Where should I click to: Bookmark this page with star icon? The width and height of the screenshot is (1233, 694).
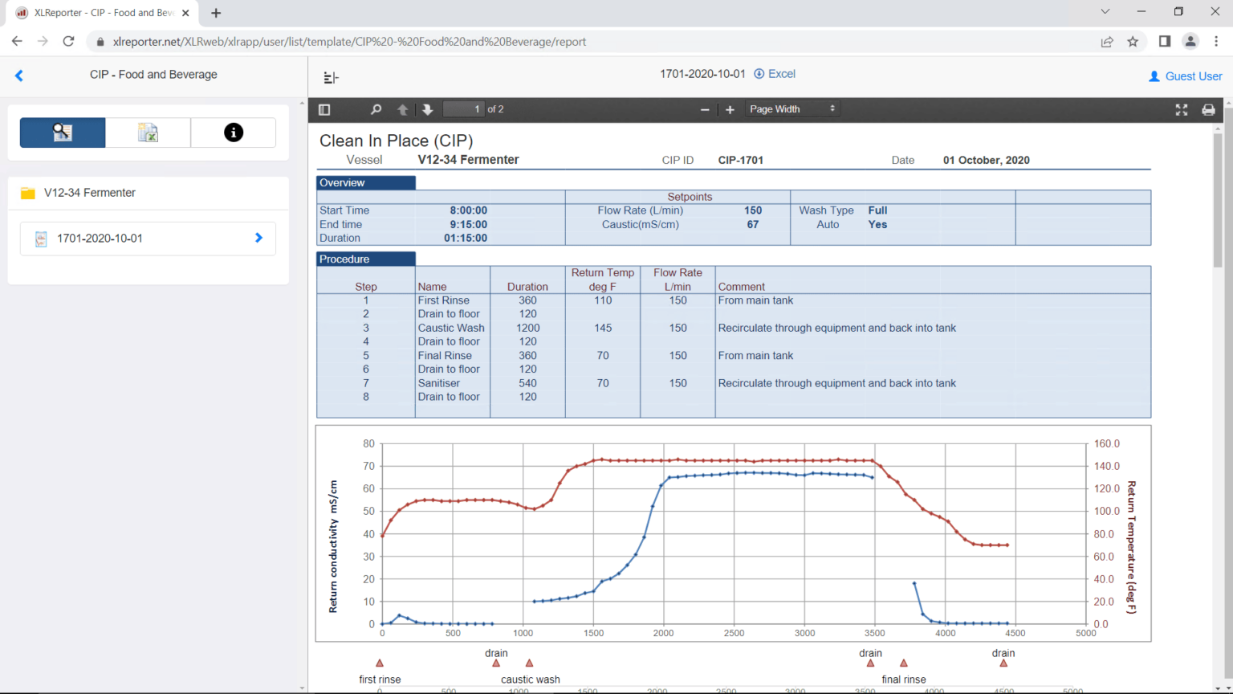[1133, 42]
